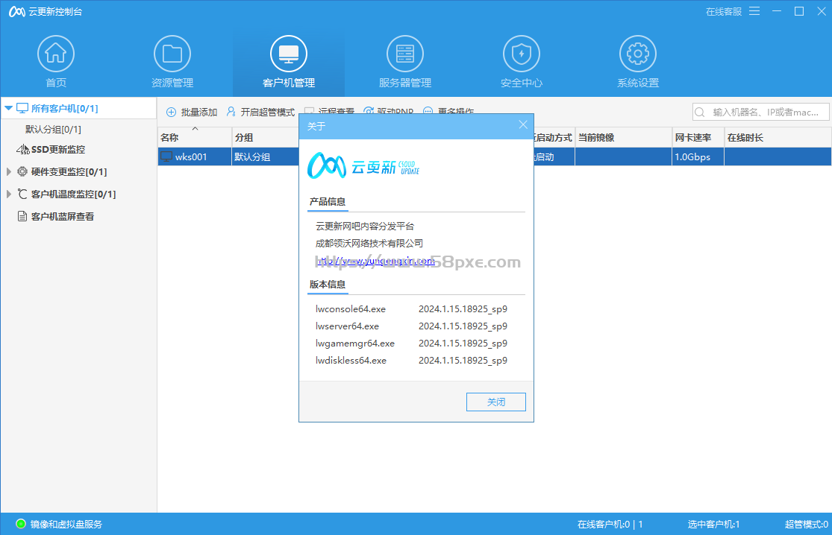The height and width of the screenshot is (535, 832).
Task: Click the 硬件变更监控 chip icon
Action: pos(22,171)
